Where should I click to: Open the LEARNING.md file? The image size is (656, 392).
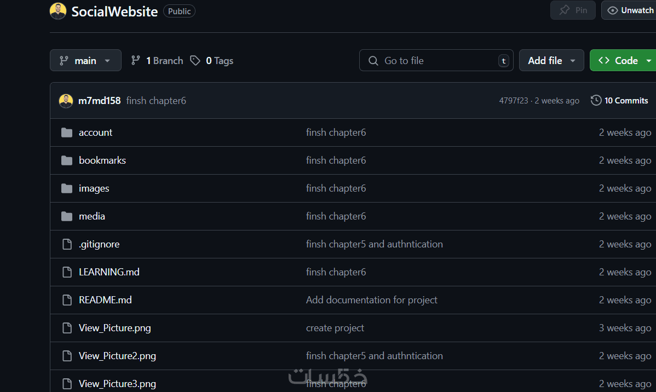point(109,272)
